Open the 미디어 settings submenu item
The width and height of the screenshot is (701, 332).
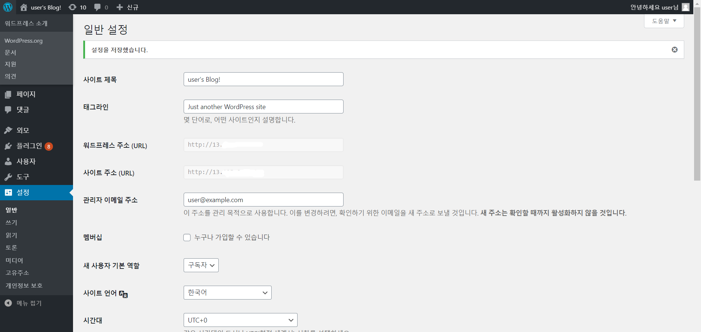tap(14, 260)
